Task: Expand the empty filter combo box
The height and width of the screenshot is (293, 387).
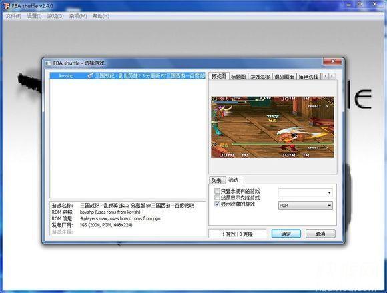Action: [x=306, y=192]
